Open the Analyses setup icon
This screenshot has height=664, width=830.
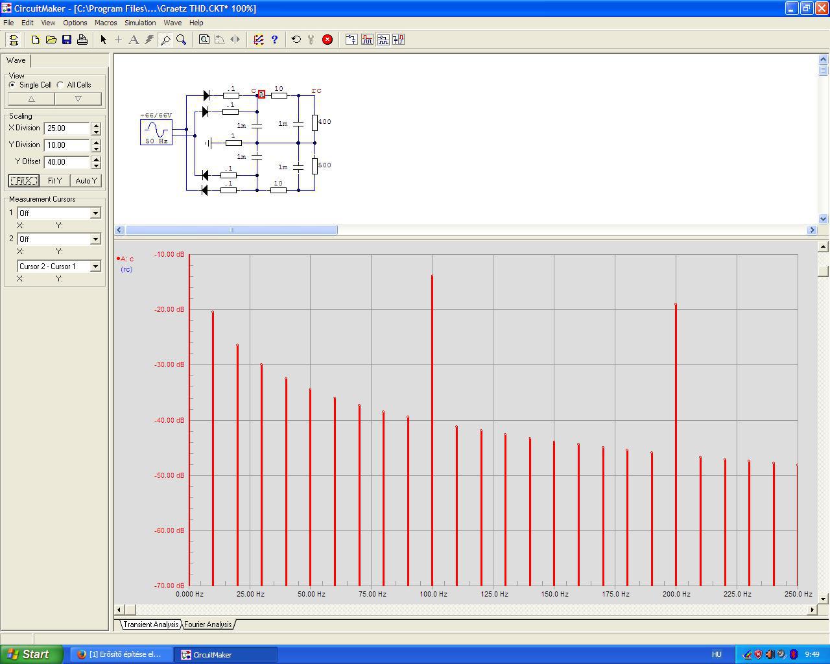point(259,40)
